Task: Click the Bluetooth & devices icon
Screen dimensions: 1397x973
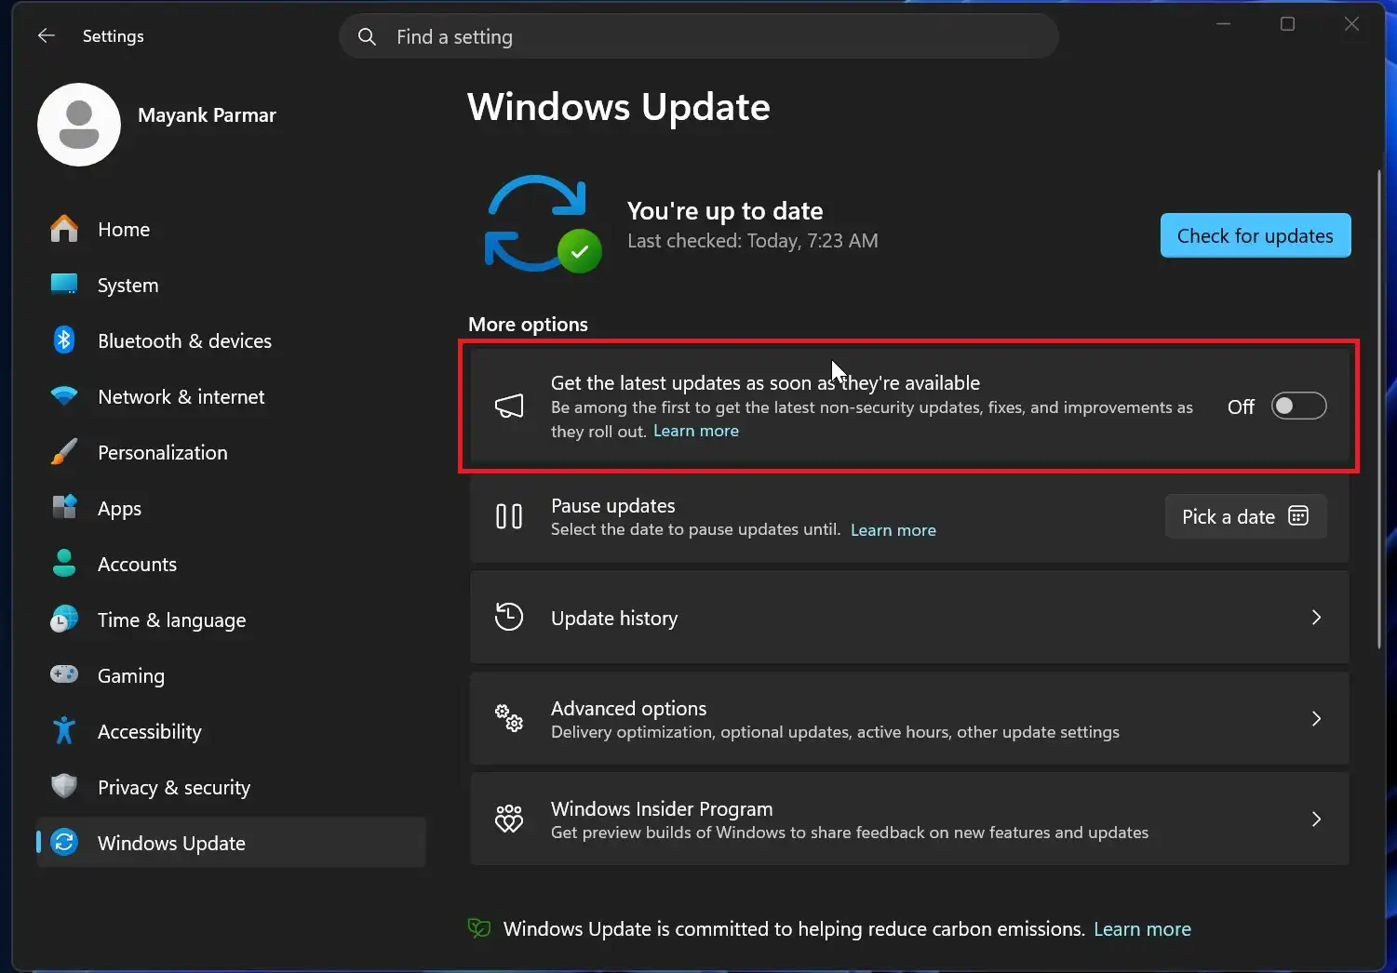Action: 63,340
